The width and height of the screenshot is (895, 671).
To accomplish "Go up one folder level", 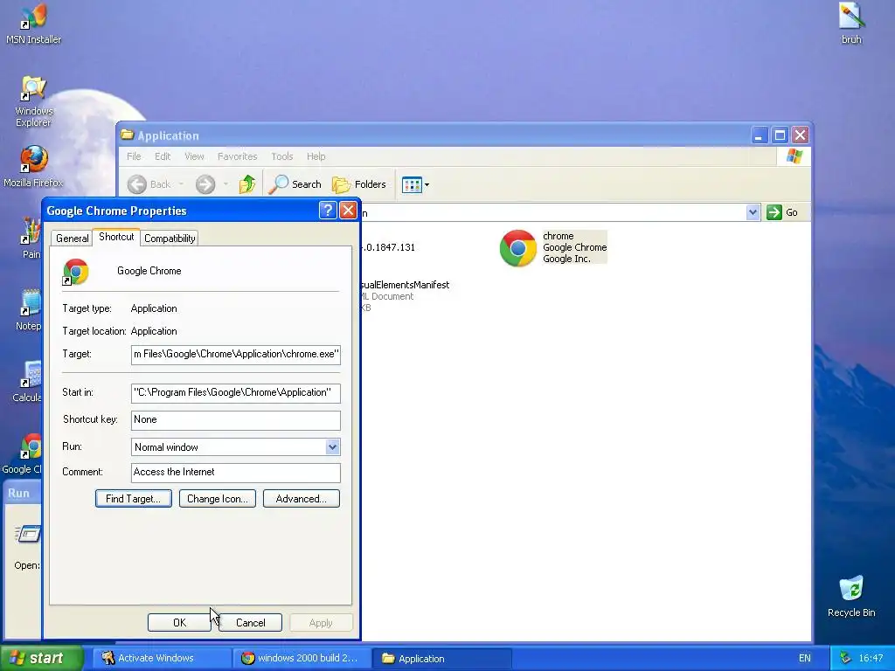I will pos(247,184).
